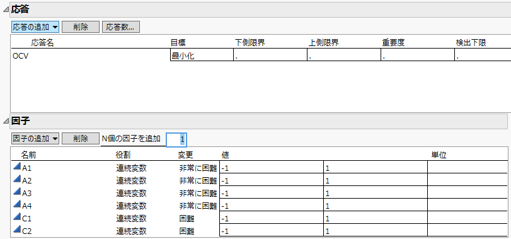Viewport: 511px width, 239px height.
Task: Edit the 1 high value for A2
Action: pos(376,180)
